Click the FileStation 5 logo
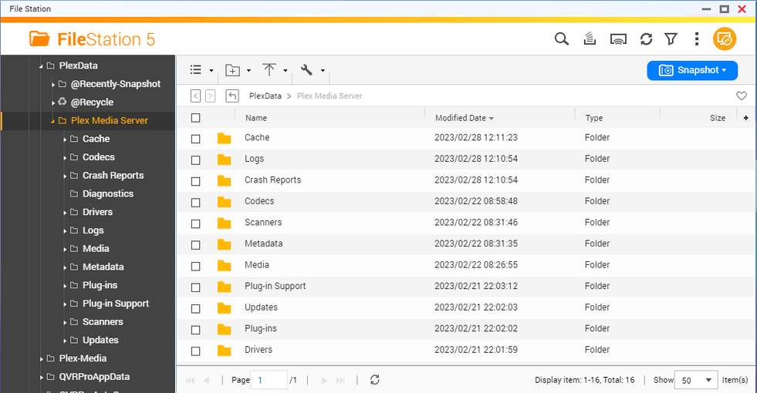 coord(92,39)
